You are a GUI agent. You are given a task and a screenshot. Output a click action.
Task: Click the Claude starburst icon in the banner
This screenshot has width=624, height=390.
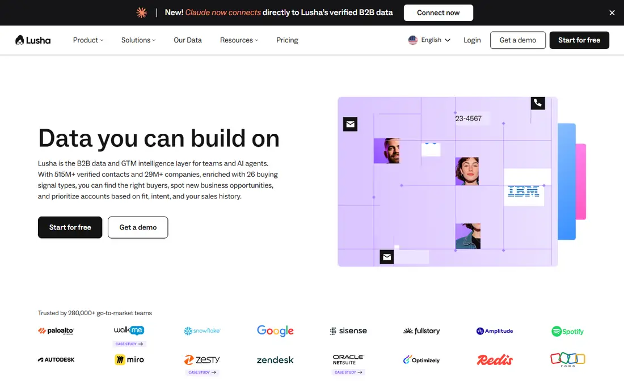[142, 12]
